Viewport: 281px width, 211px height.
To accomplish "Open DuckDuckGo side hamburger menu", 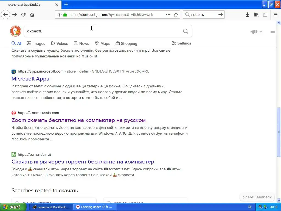I will coord(272,31).
